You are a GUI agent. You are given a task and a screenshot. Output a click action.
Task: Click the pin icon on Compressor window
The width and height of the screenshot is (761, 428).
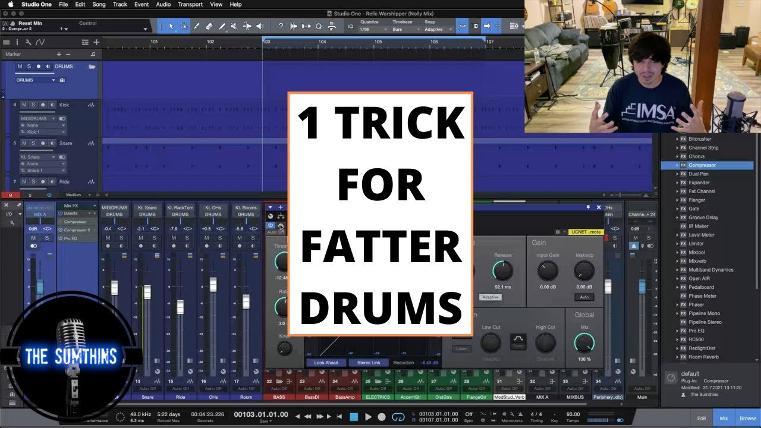[x=589, y=207]
